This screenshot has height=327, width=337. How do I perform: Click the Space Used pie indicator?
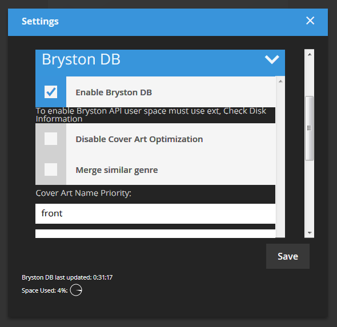pos(76,290)
